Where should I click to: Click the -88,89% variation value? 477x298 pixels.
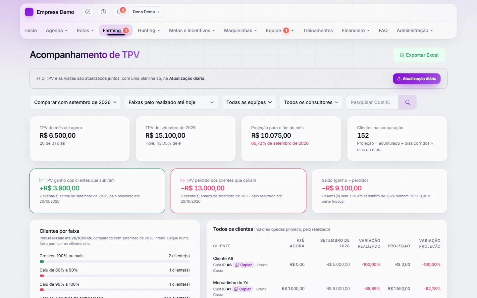coord(372,289)
